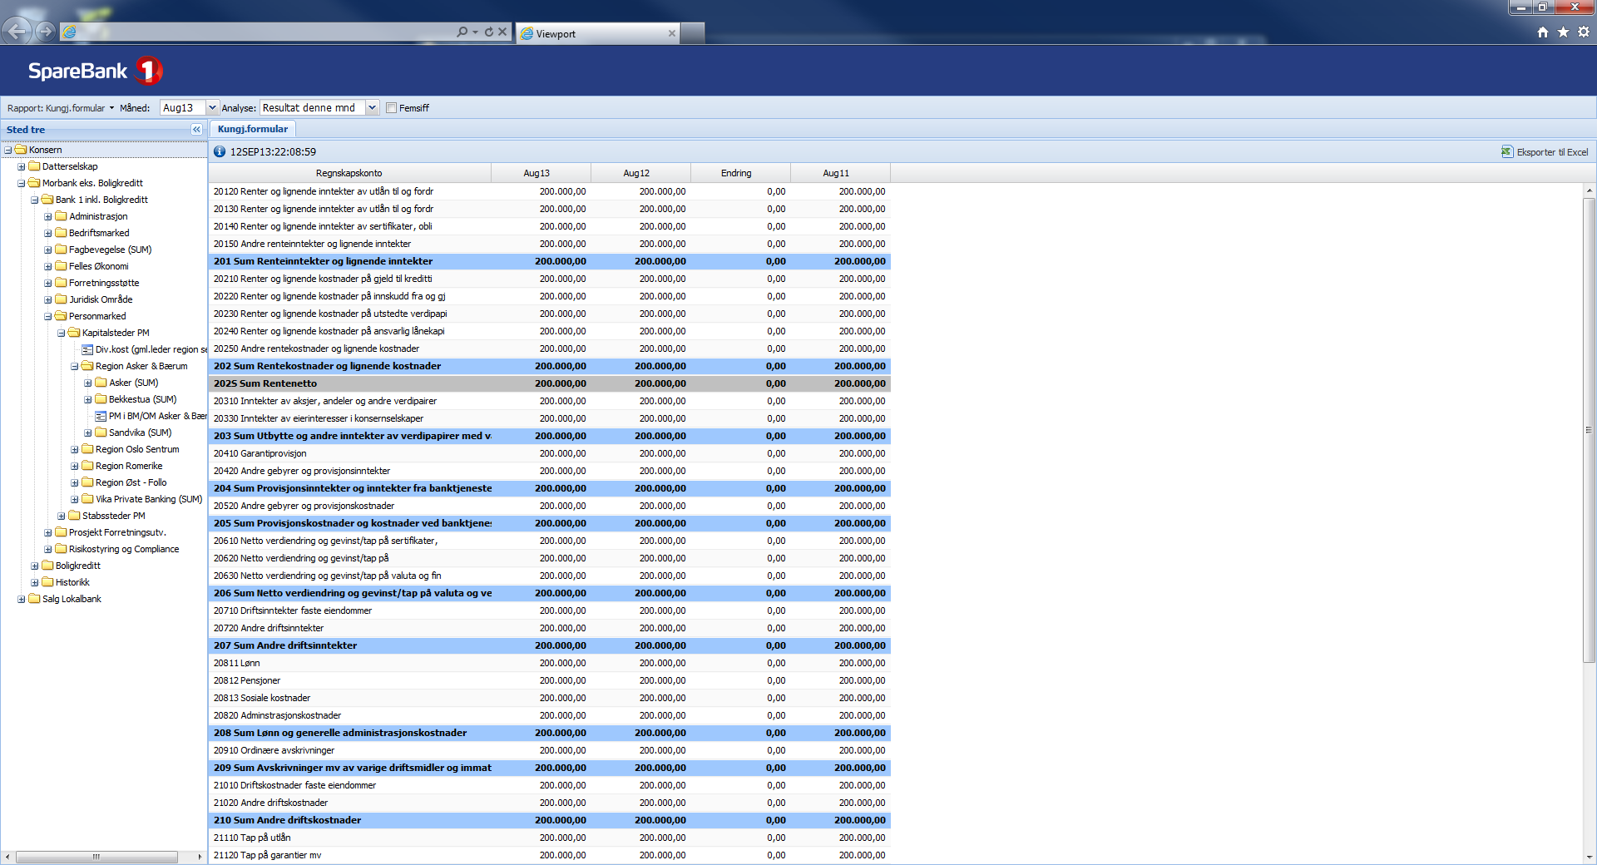Click the Eksporter til Excel link
Screen dimensions: 1597x865
tap(1552, 152)
